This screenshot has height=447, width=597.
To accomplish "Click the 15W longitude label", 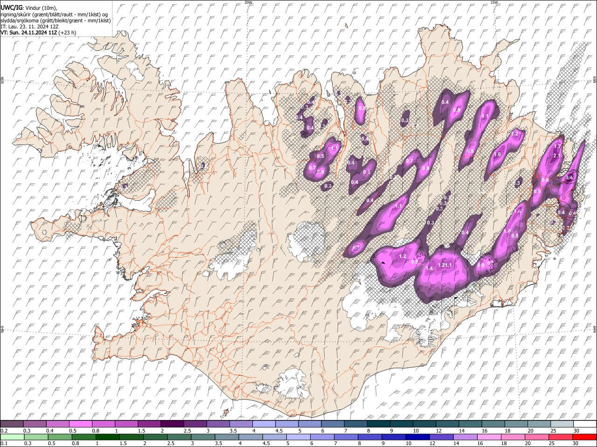I will 494,2.
